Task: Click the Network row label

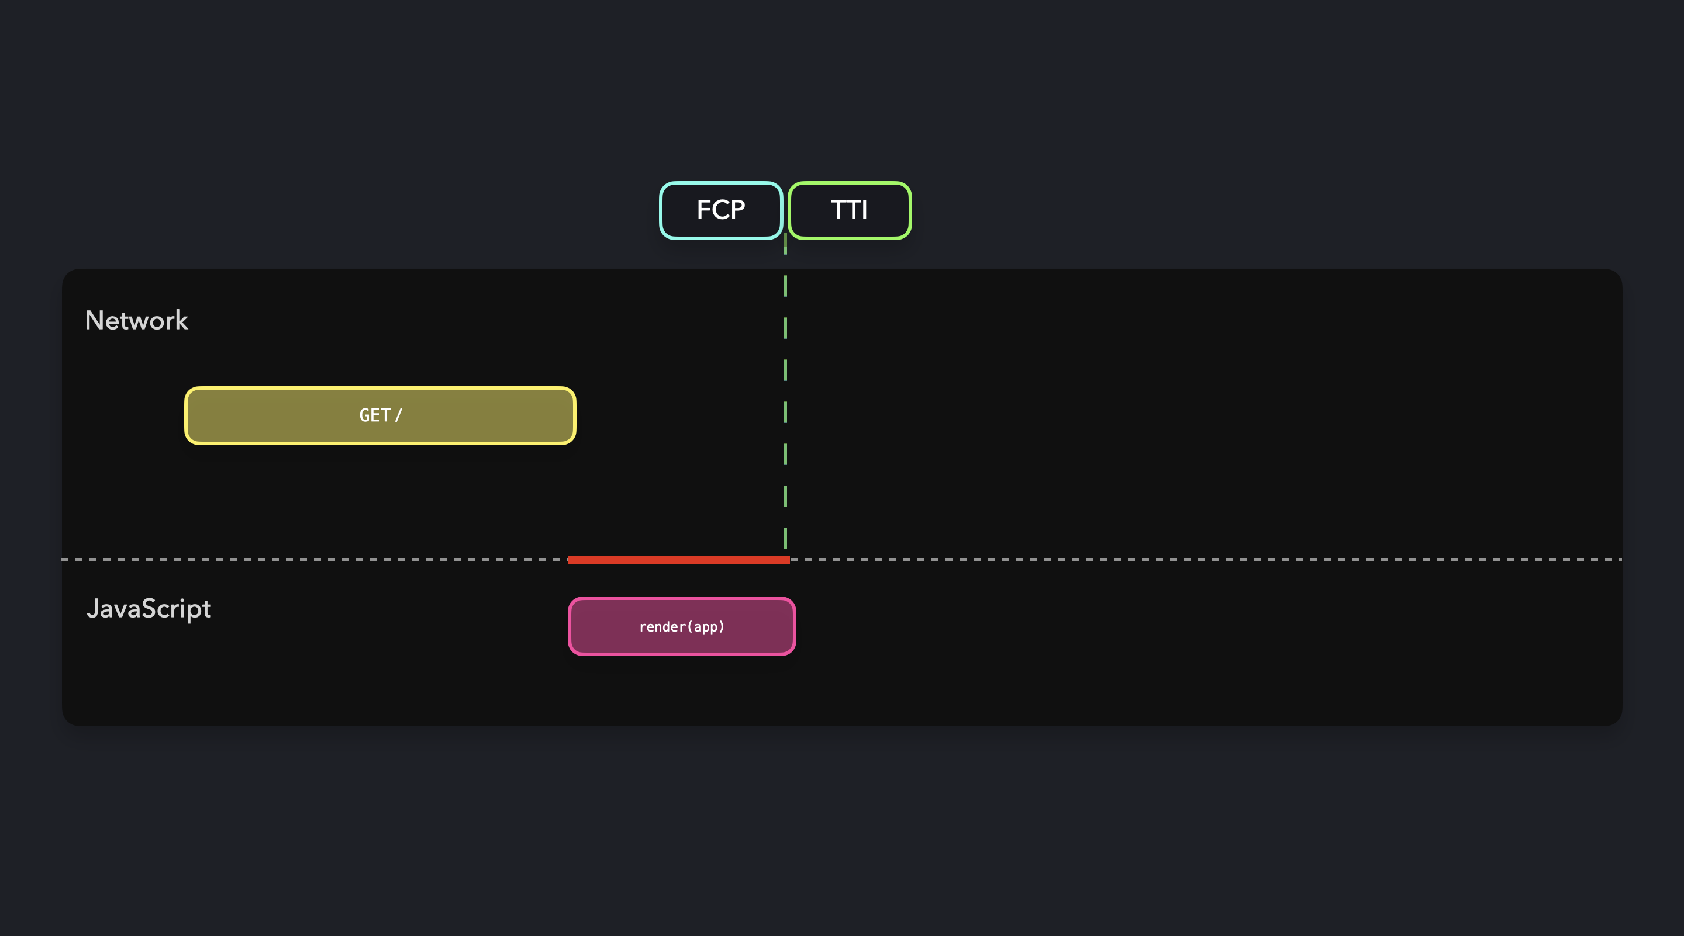Action: (137, 321)
